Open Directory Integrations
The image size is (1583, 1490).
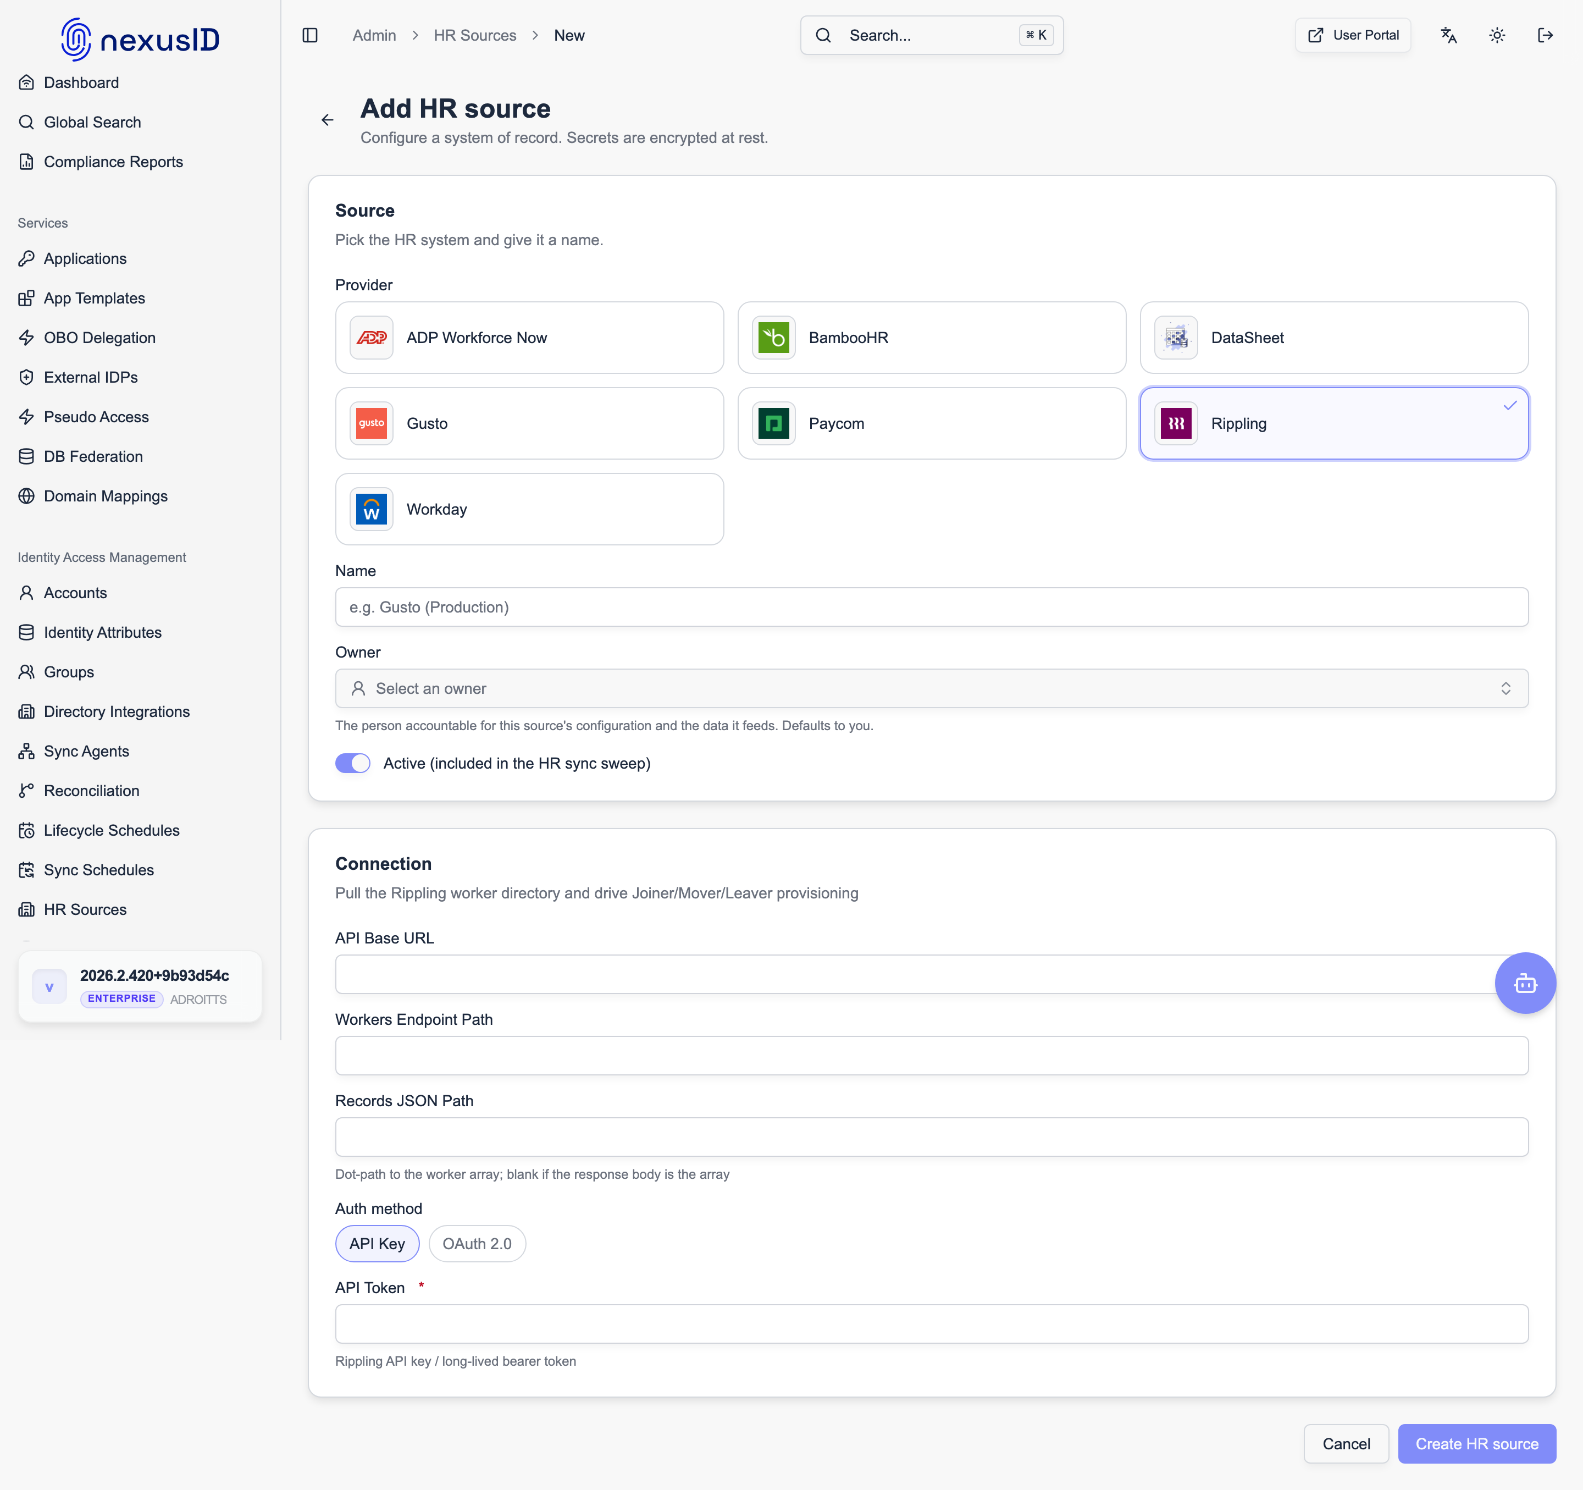140,712
